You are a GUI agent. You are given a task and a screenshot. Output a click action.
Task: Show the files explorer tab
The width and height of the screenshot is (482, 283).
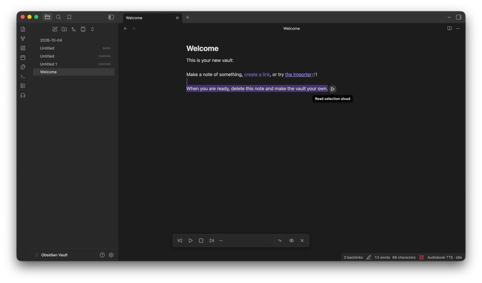coord(47,17)
